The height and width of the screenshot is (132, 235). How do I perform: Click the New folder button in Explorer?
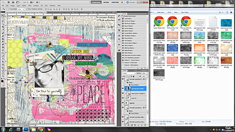[185, 12]
